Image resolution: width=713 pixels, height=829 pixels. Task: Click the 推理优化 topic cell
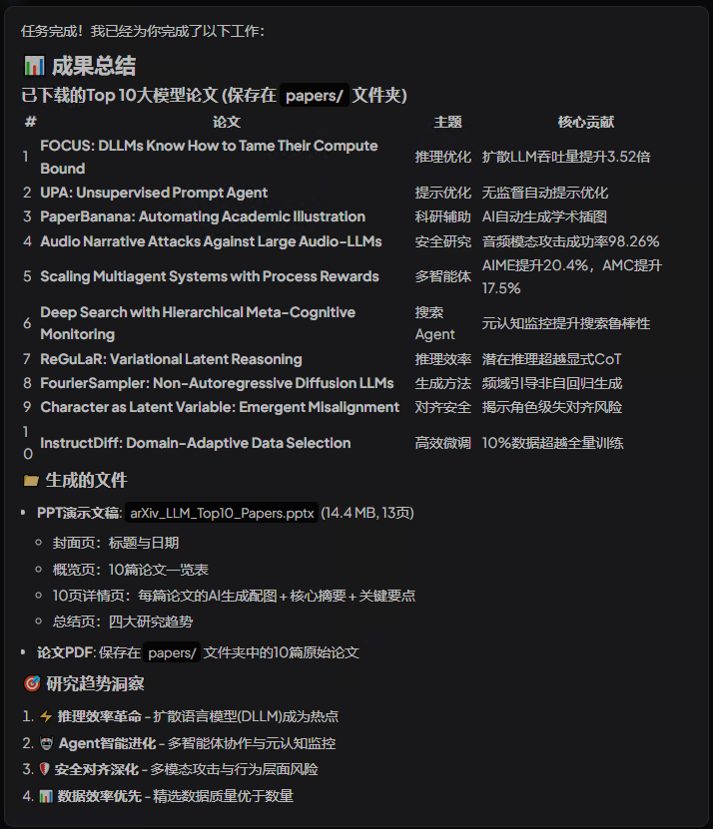[443, 157]
